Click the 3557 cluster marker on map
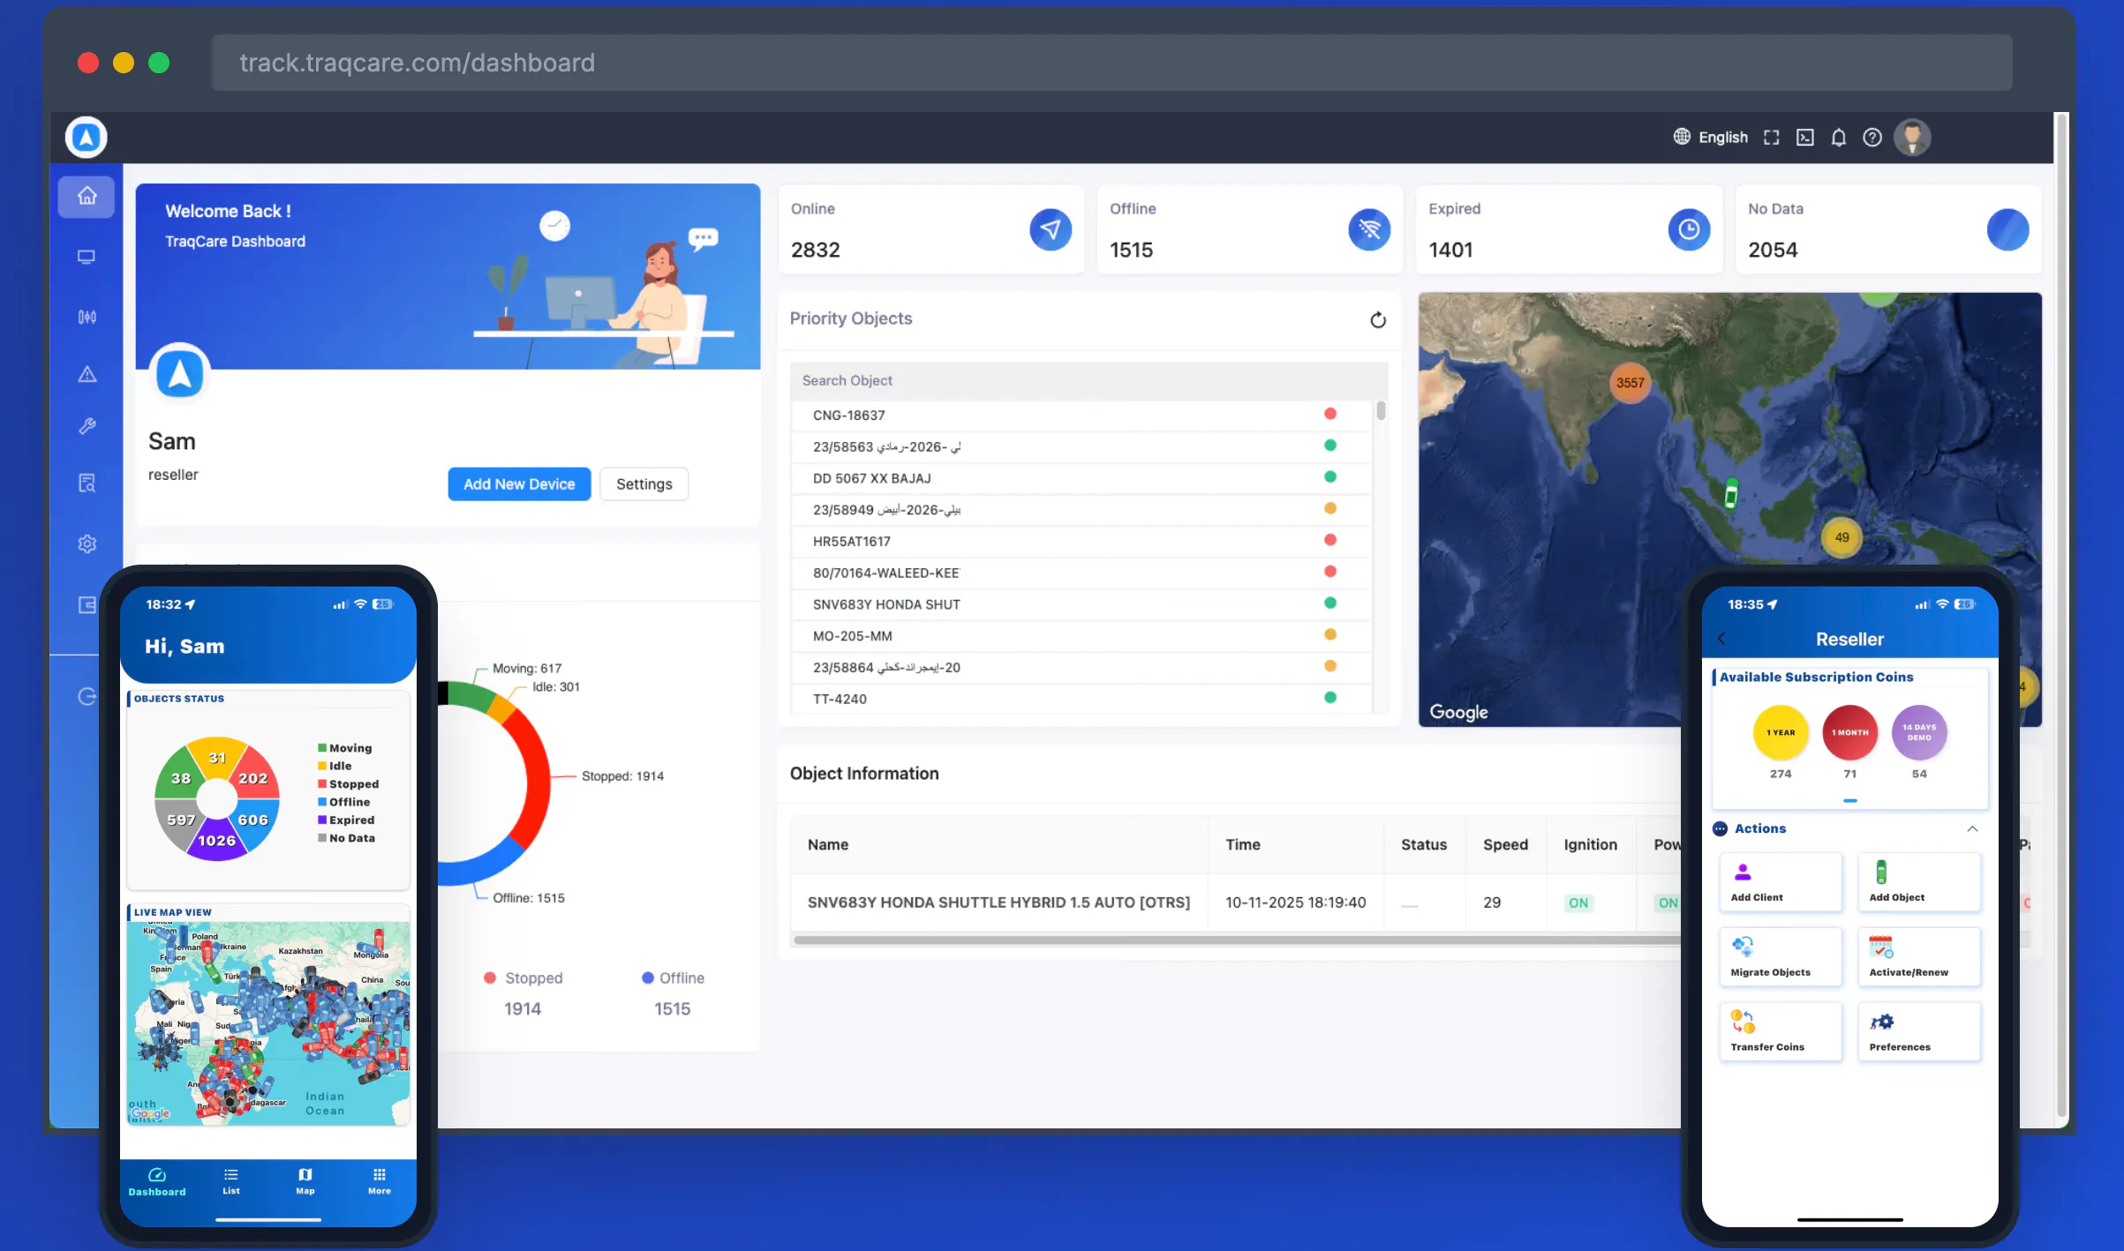This screenshot has width=2124, height=1251. 1630,383
